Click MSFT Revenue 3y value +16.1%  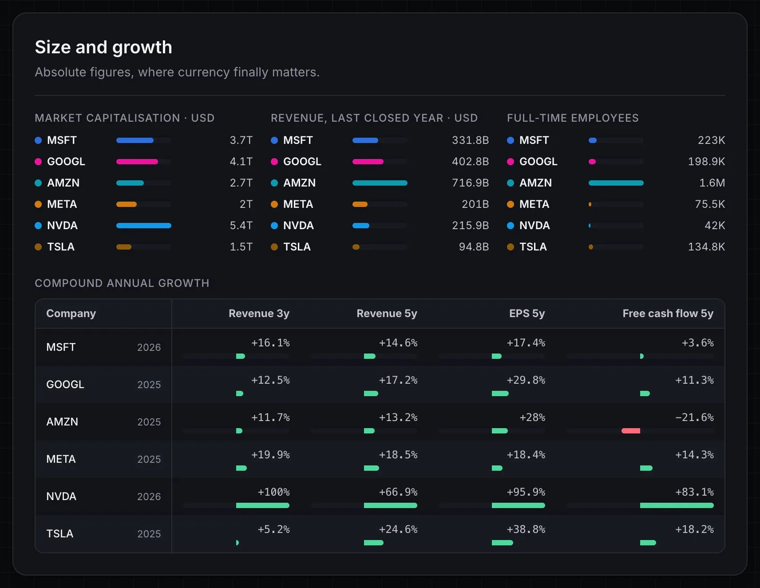270,343
